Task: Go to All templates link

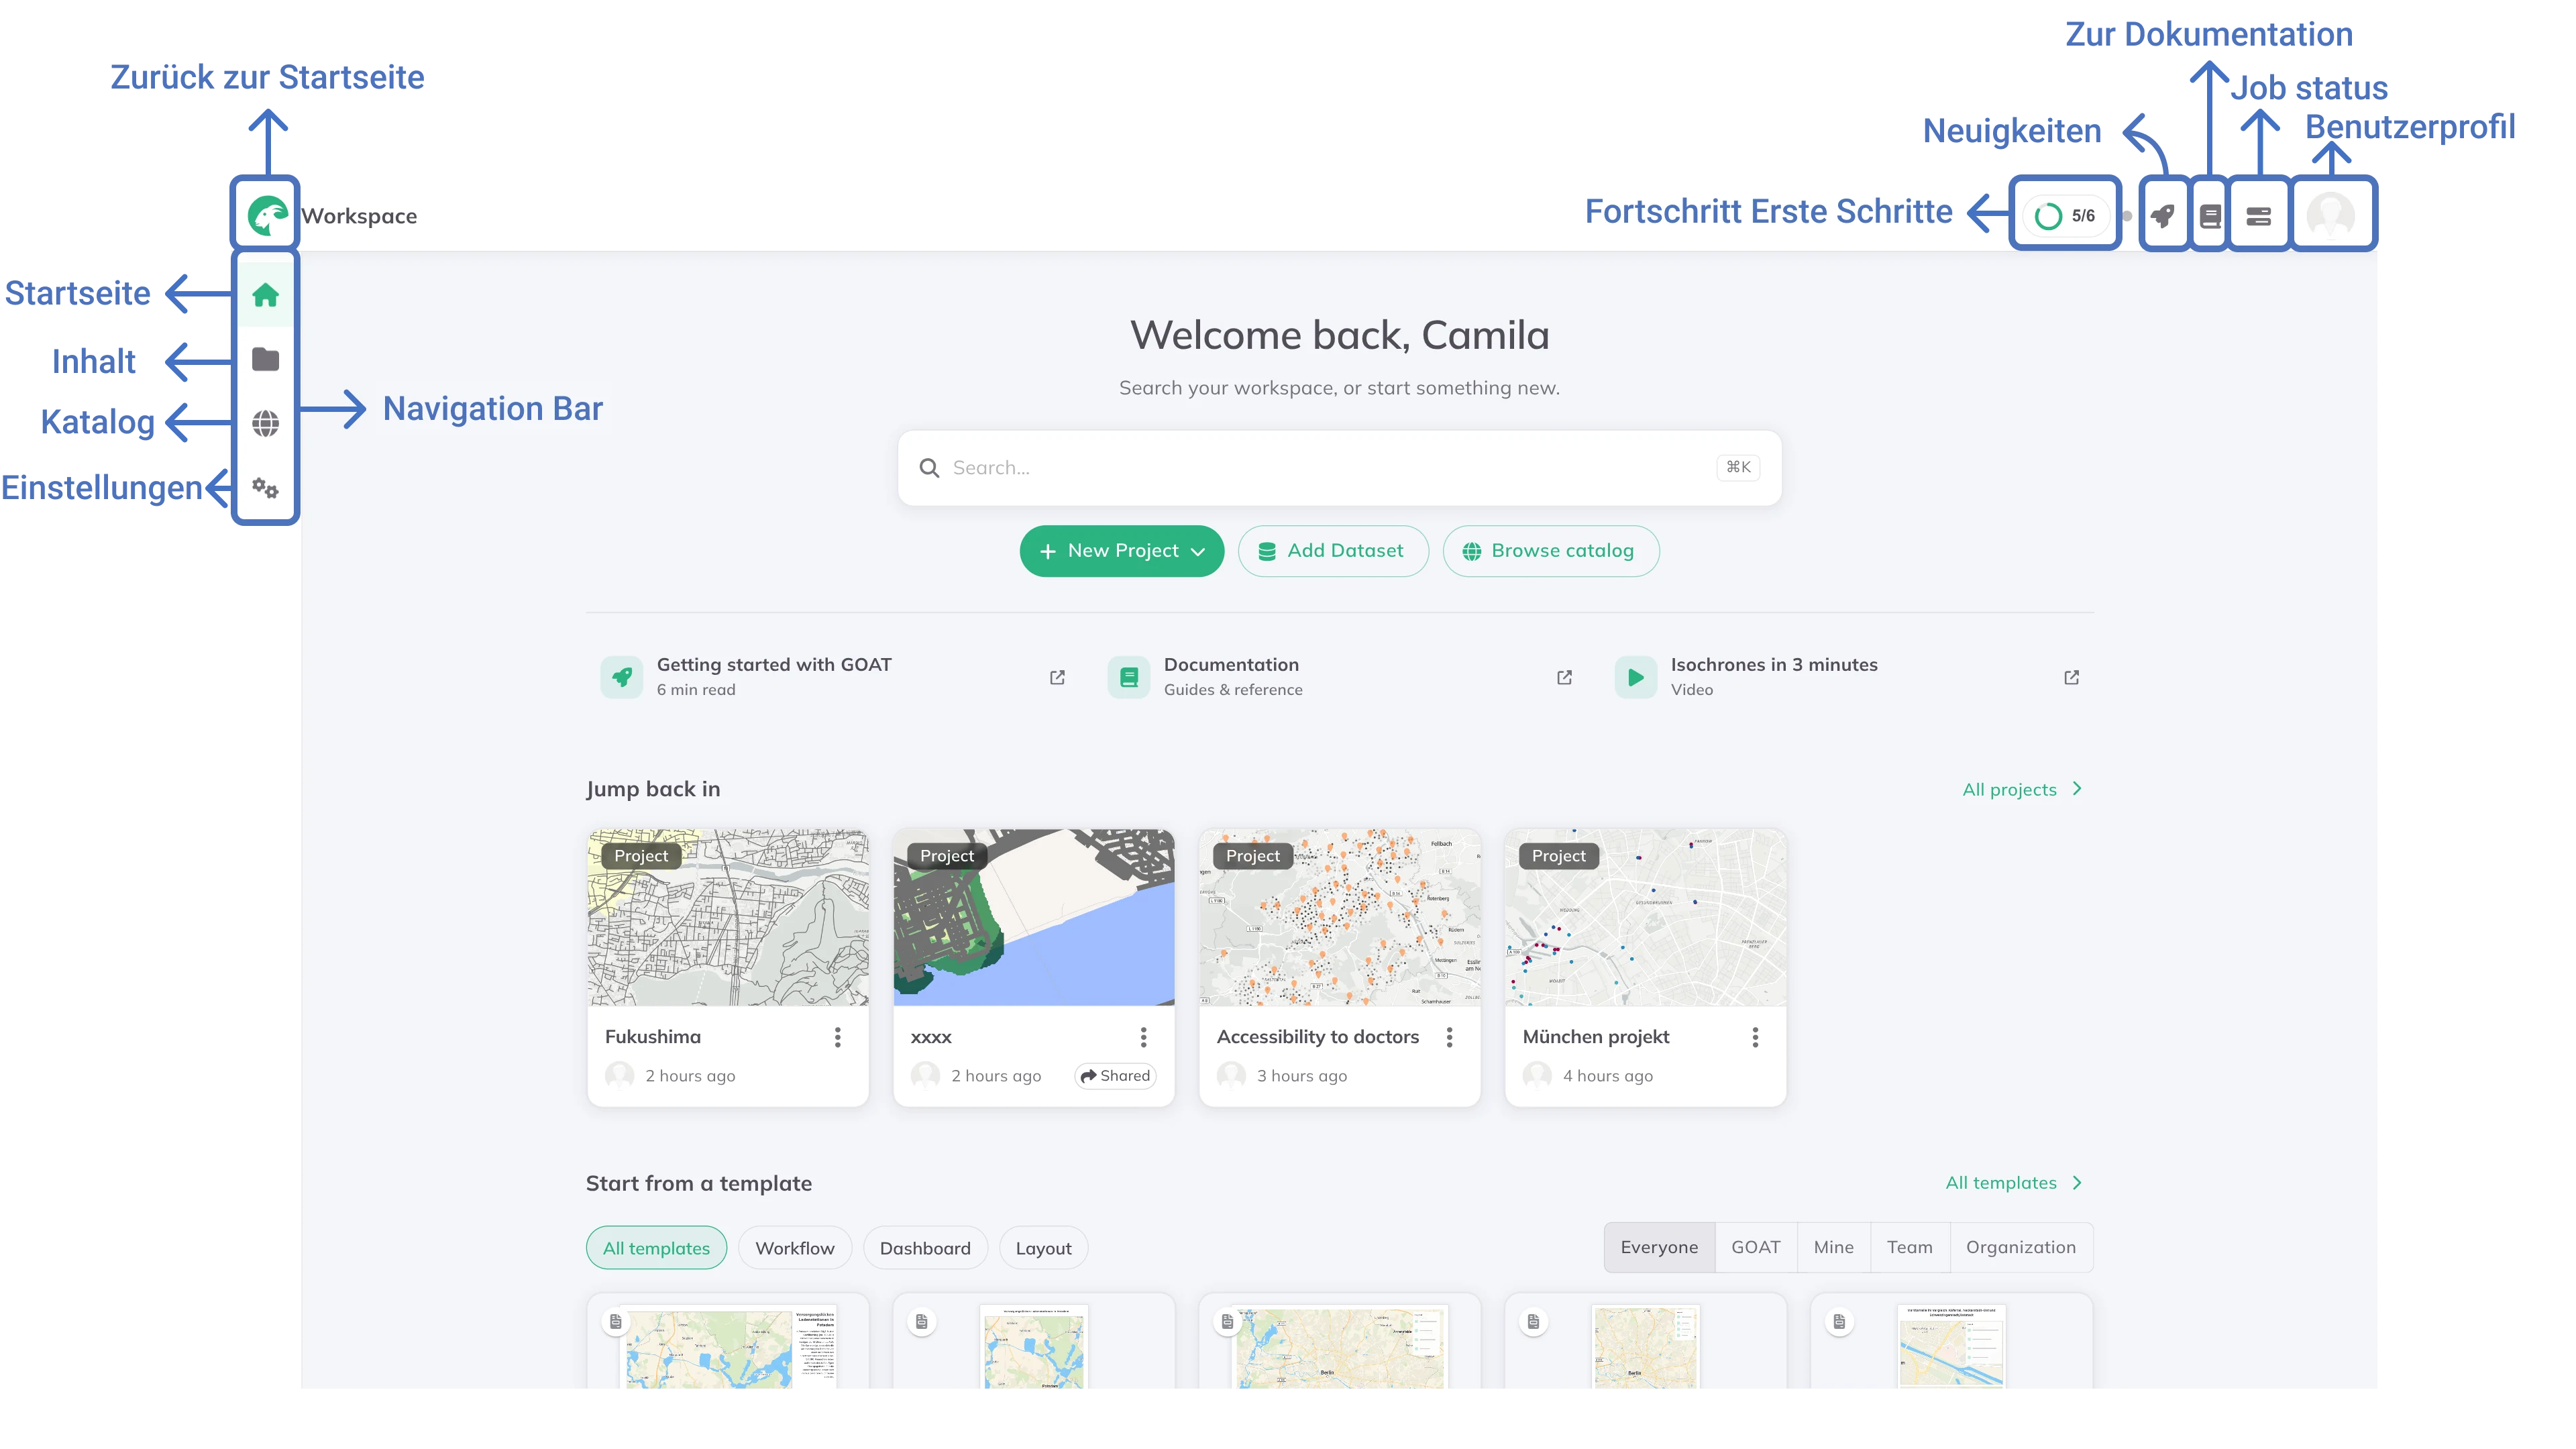Action: point(2015,1182)
